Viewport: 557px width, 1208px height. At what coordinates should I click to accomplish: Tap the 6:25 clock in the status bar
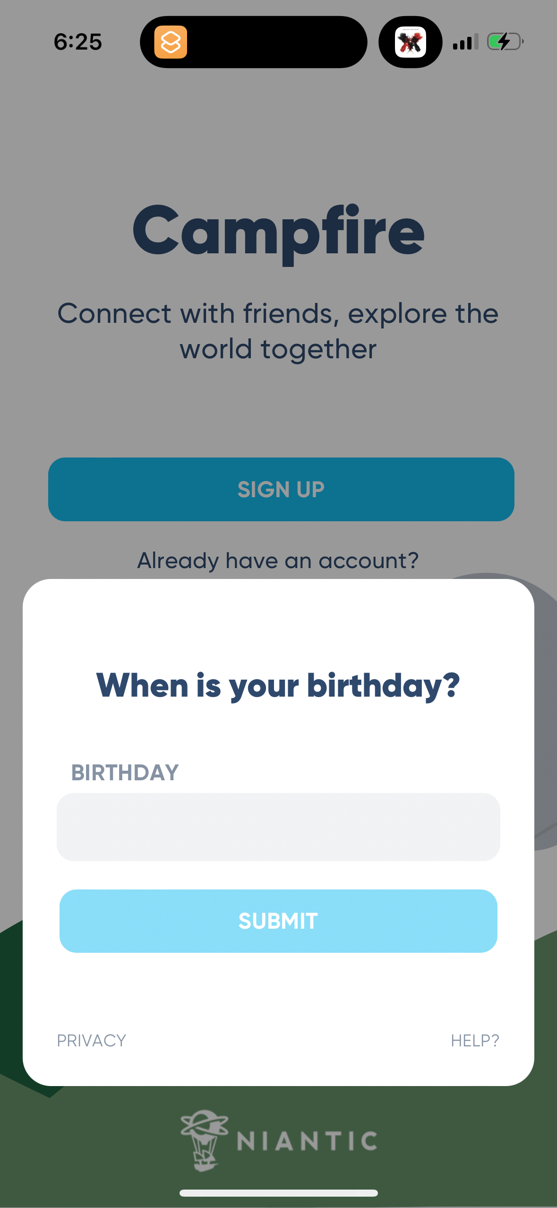pyautogui.click(x=78, y=42)
